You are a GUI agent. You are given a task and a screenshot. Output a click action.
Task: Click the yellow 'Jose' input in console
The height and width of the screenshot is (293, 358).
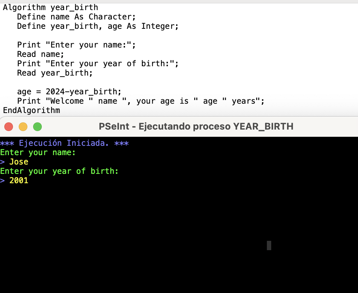[x=19, y=162]
